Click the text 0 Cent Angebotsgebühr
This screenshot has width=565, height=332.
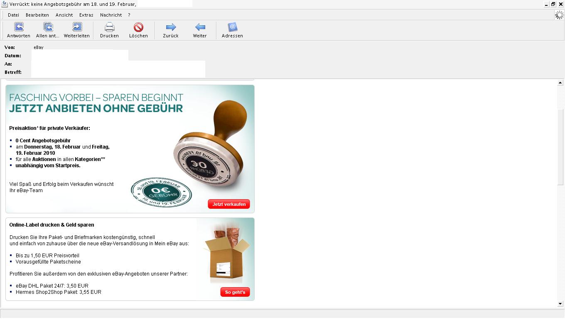43,141
